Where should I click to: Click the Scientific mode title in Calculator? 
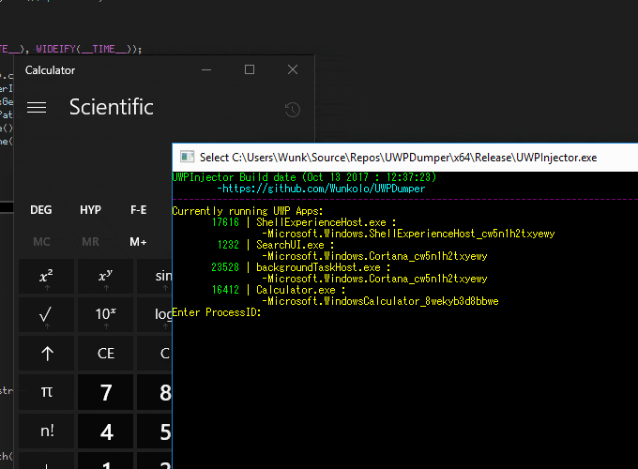point(111,107)
